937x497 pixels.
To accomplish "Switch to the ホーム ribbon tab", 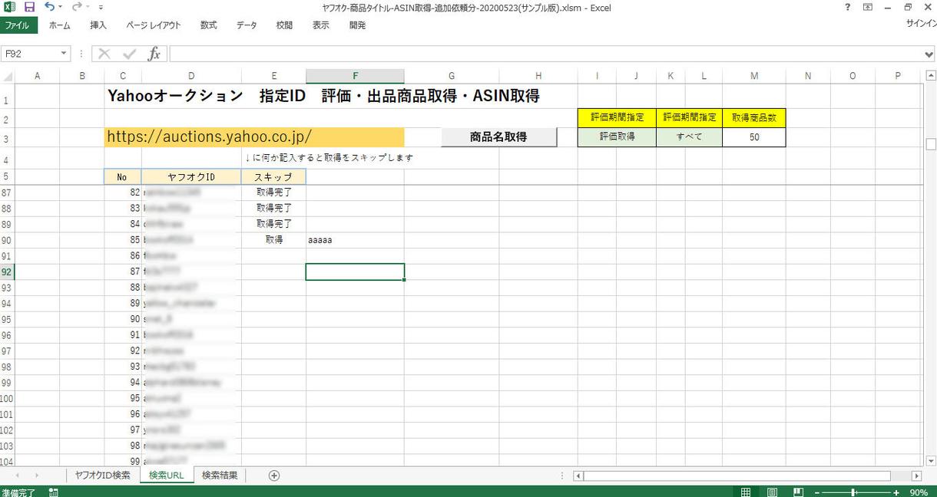I will [59, 25].
